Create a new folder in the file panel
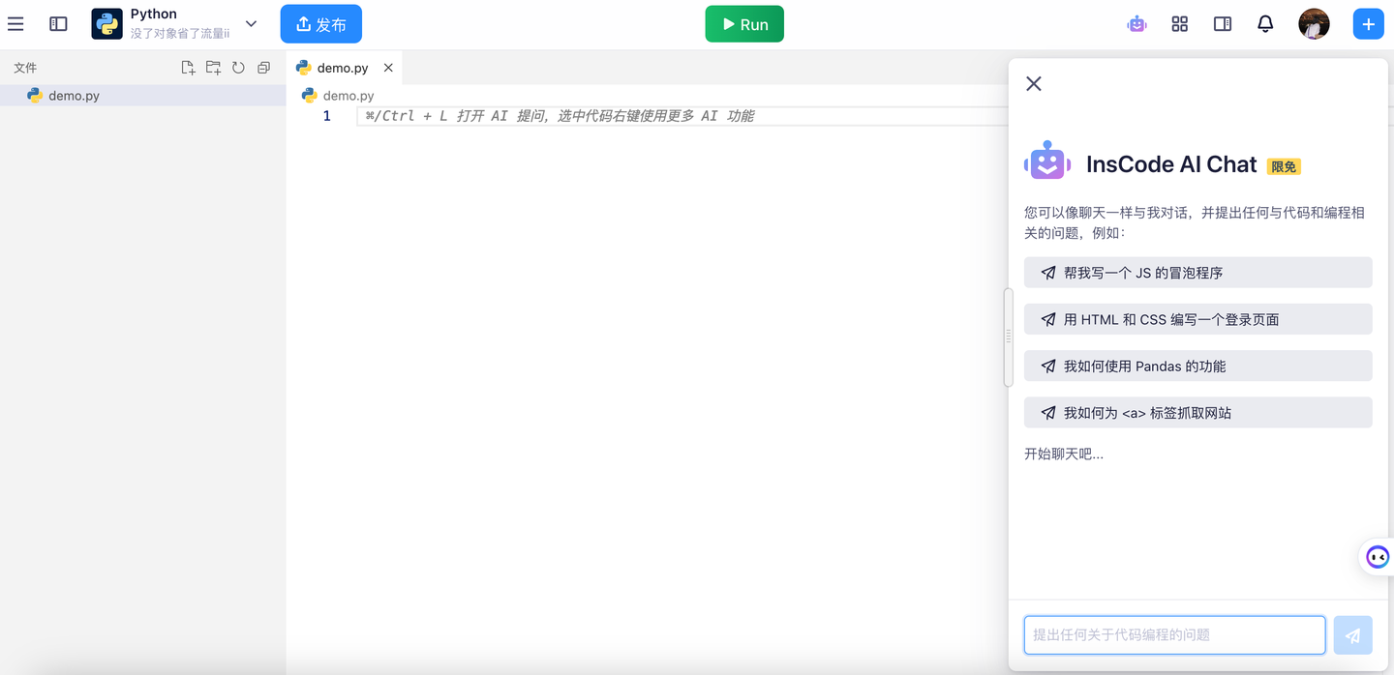 (x=213, y=67)
